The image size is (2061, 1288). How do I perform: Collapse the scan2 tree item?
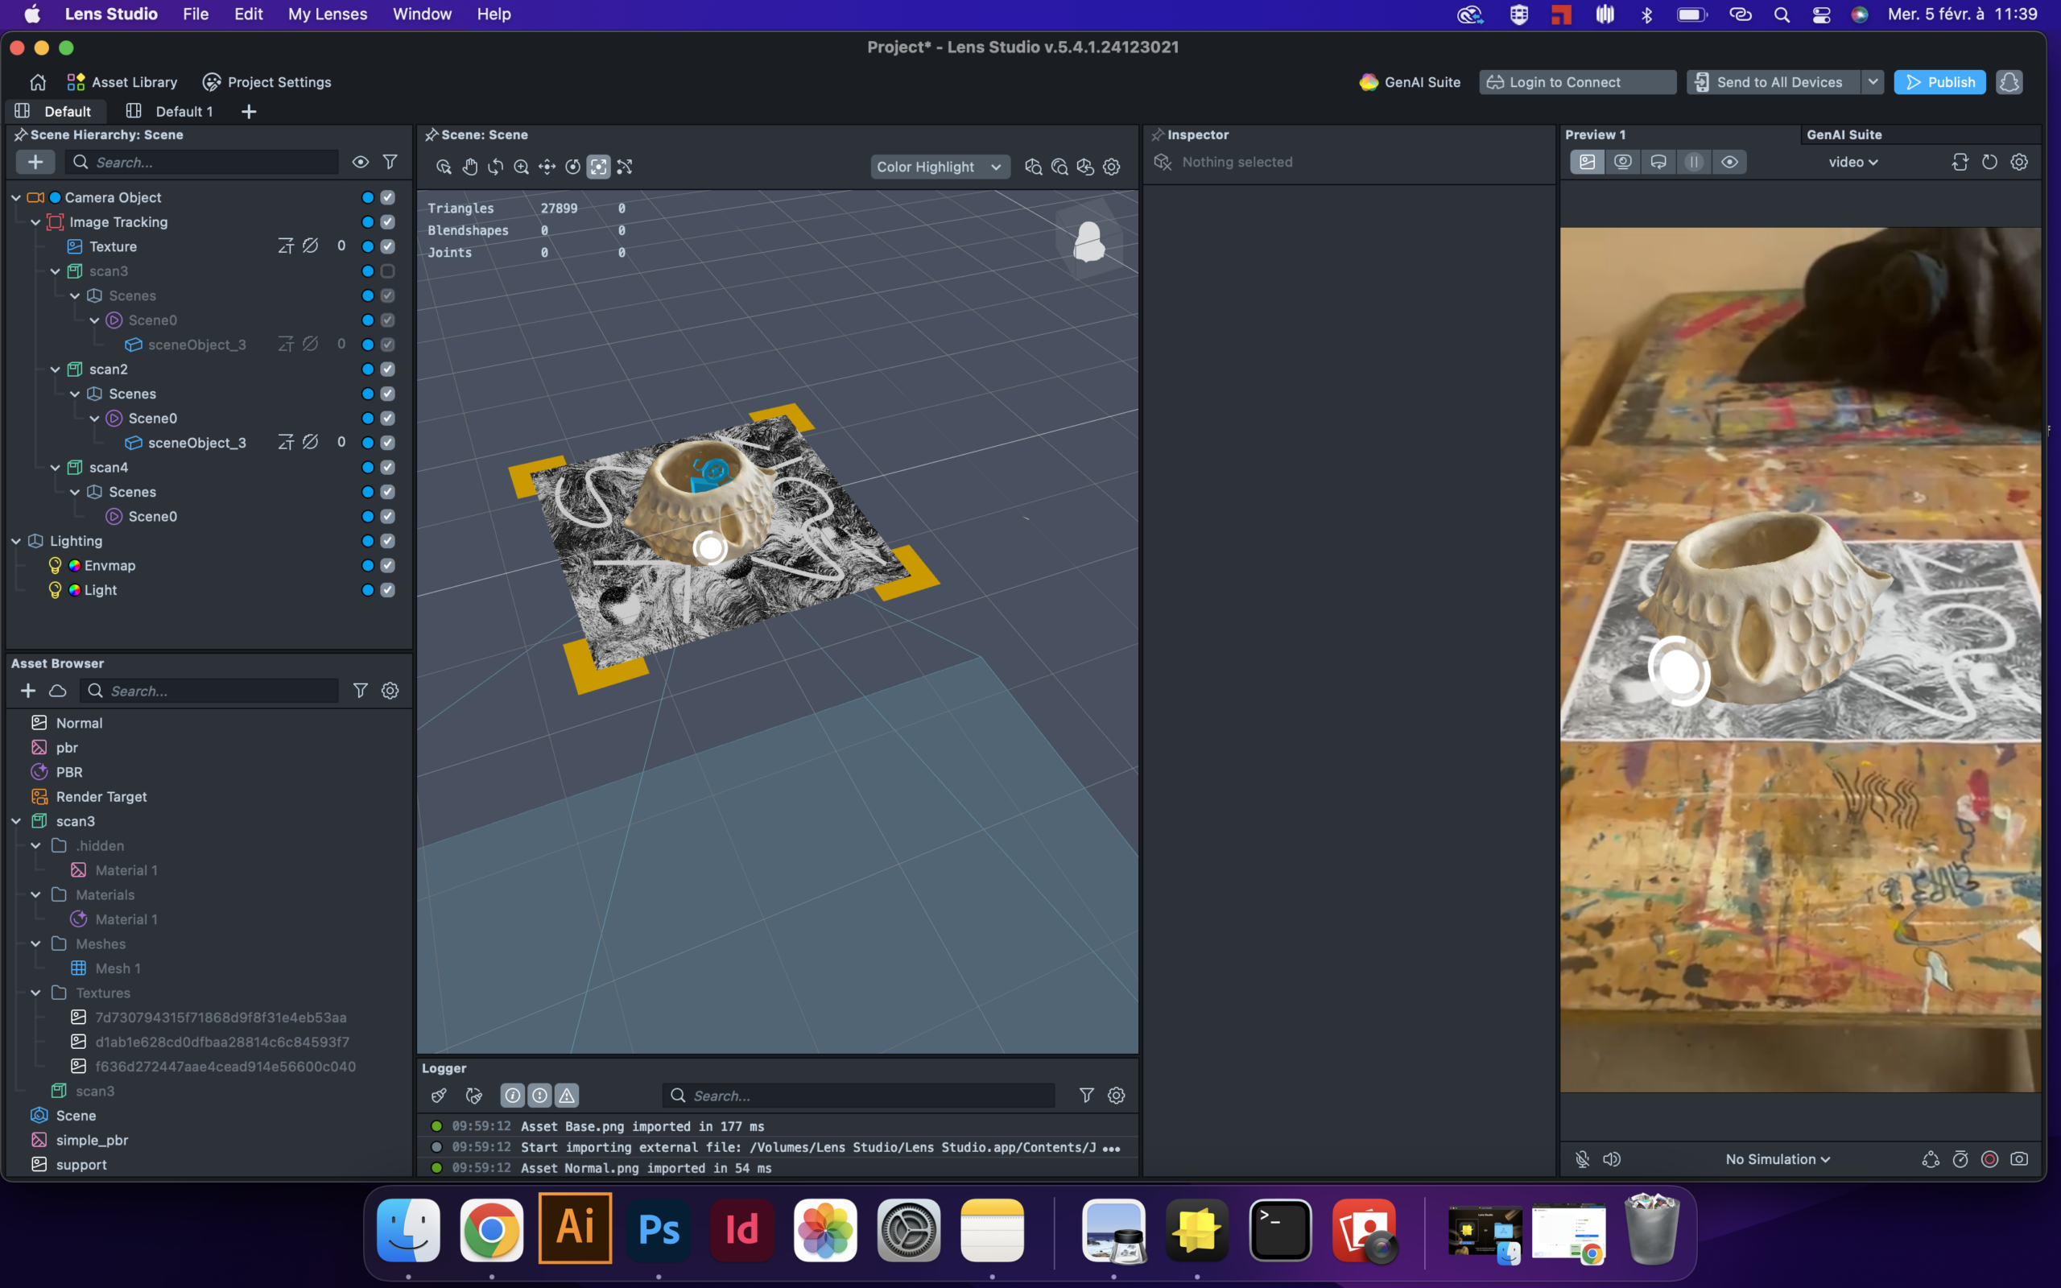coord(56,369)
